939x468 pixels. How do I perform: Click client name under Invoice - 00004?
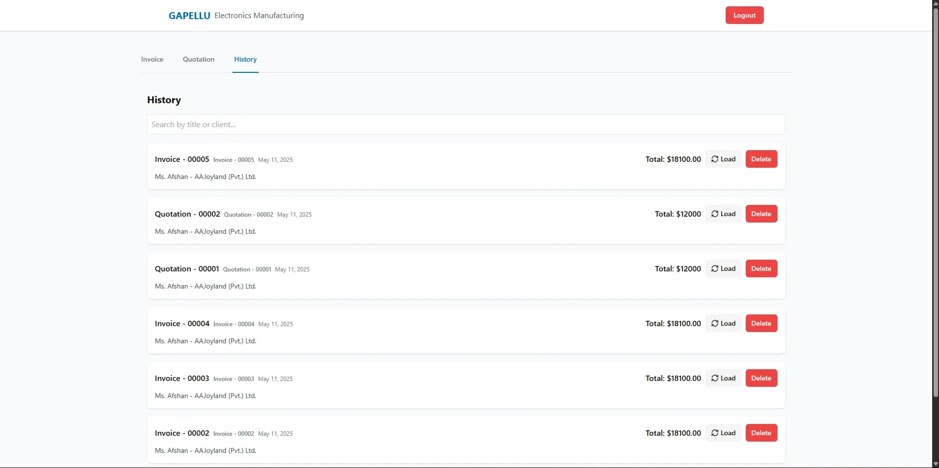pyautogui.click(x=206, y=341)
